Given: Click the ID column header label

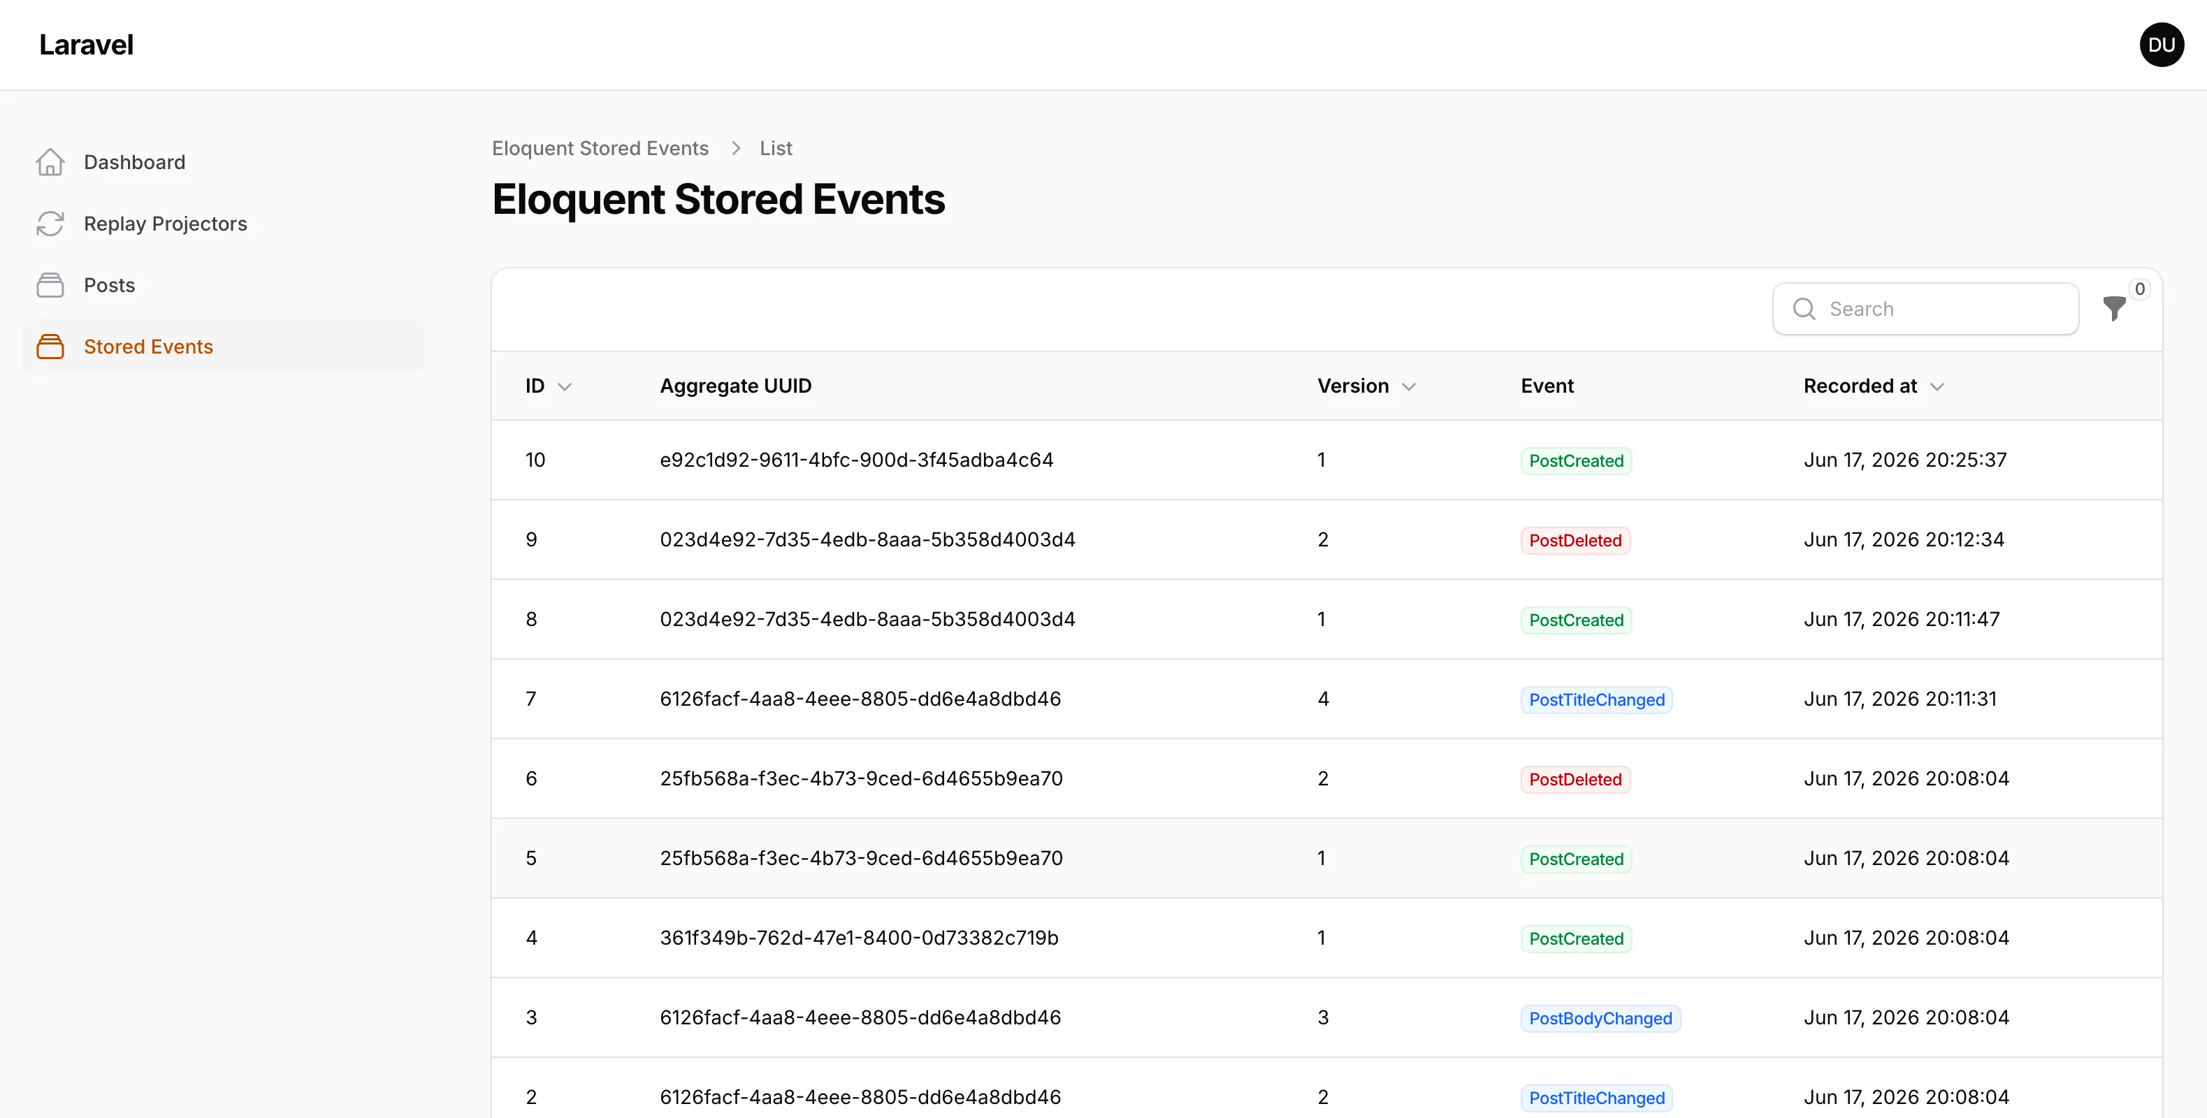Looking at the screenshot, I should coord(535,386).
